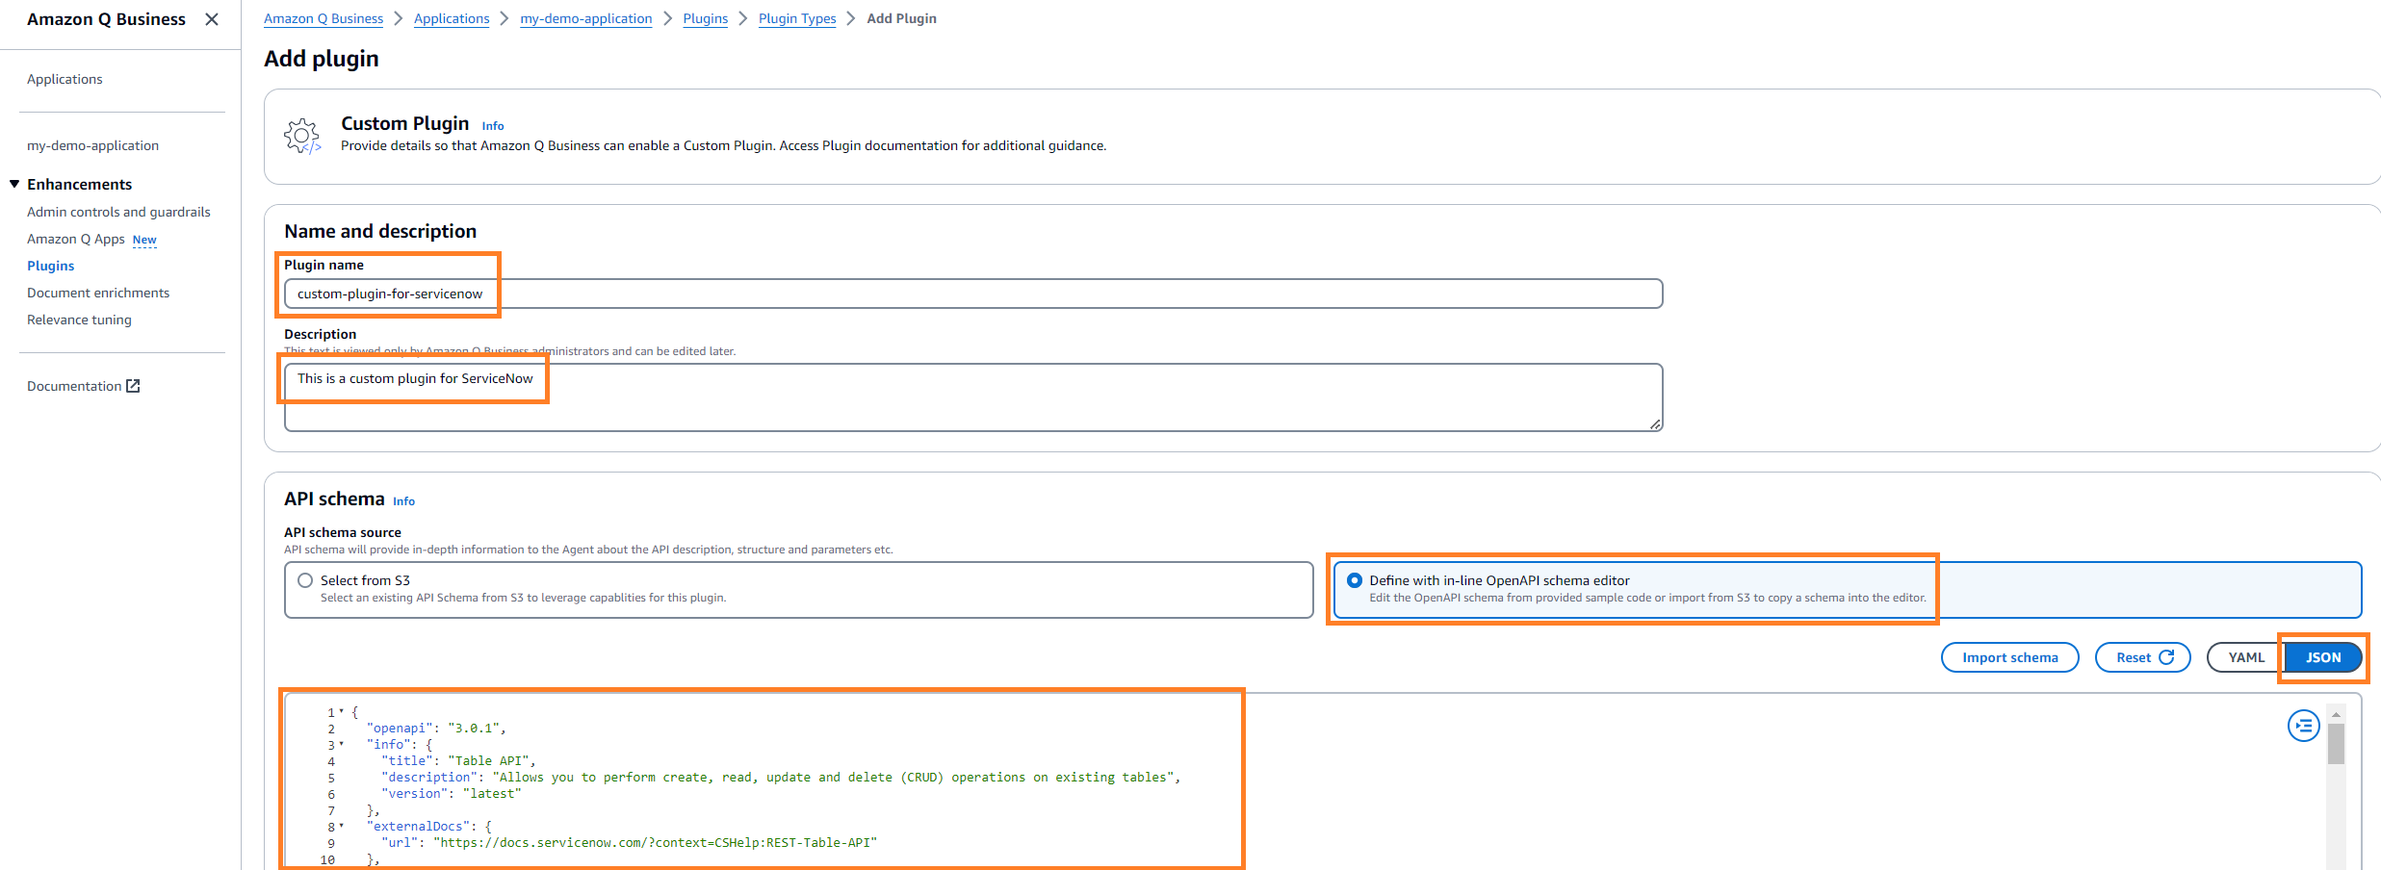Screen dimensions: 2381x870
Task: Select the Select from S3 radio button
Action: (305, 579)
